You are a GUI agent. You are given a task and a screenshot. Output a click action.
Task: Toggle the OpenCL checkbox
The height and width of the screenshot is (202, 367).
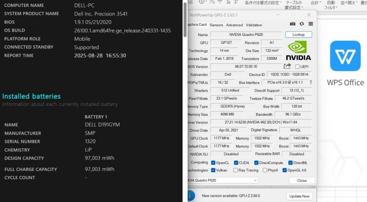point(213,163)
